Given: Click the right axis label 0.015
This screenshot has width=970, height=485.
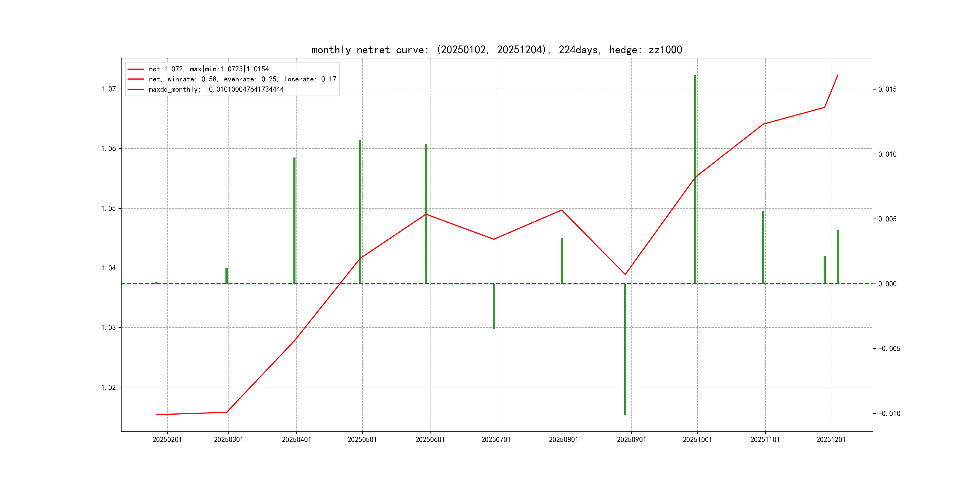Looking at the screenshot, I should [887, 89].
